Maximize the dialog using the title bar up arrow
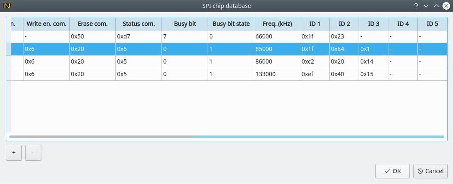 (436, 6)
